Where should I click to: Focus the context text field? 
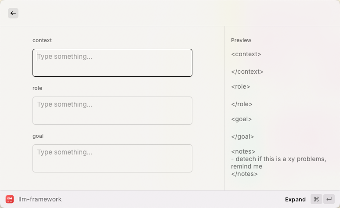(x=112, y=63)
